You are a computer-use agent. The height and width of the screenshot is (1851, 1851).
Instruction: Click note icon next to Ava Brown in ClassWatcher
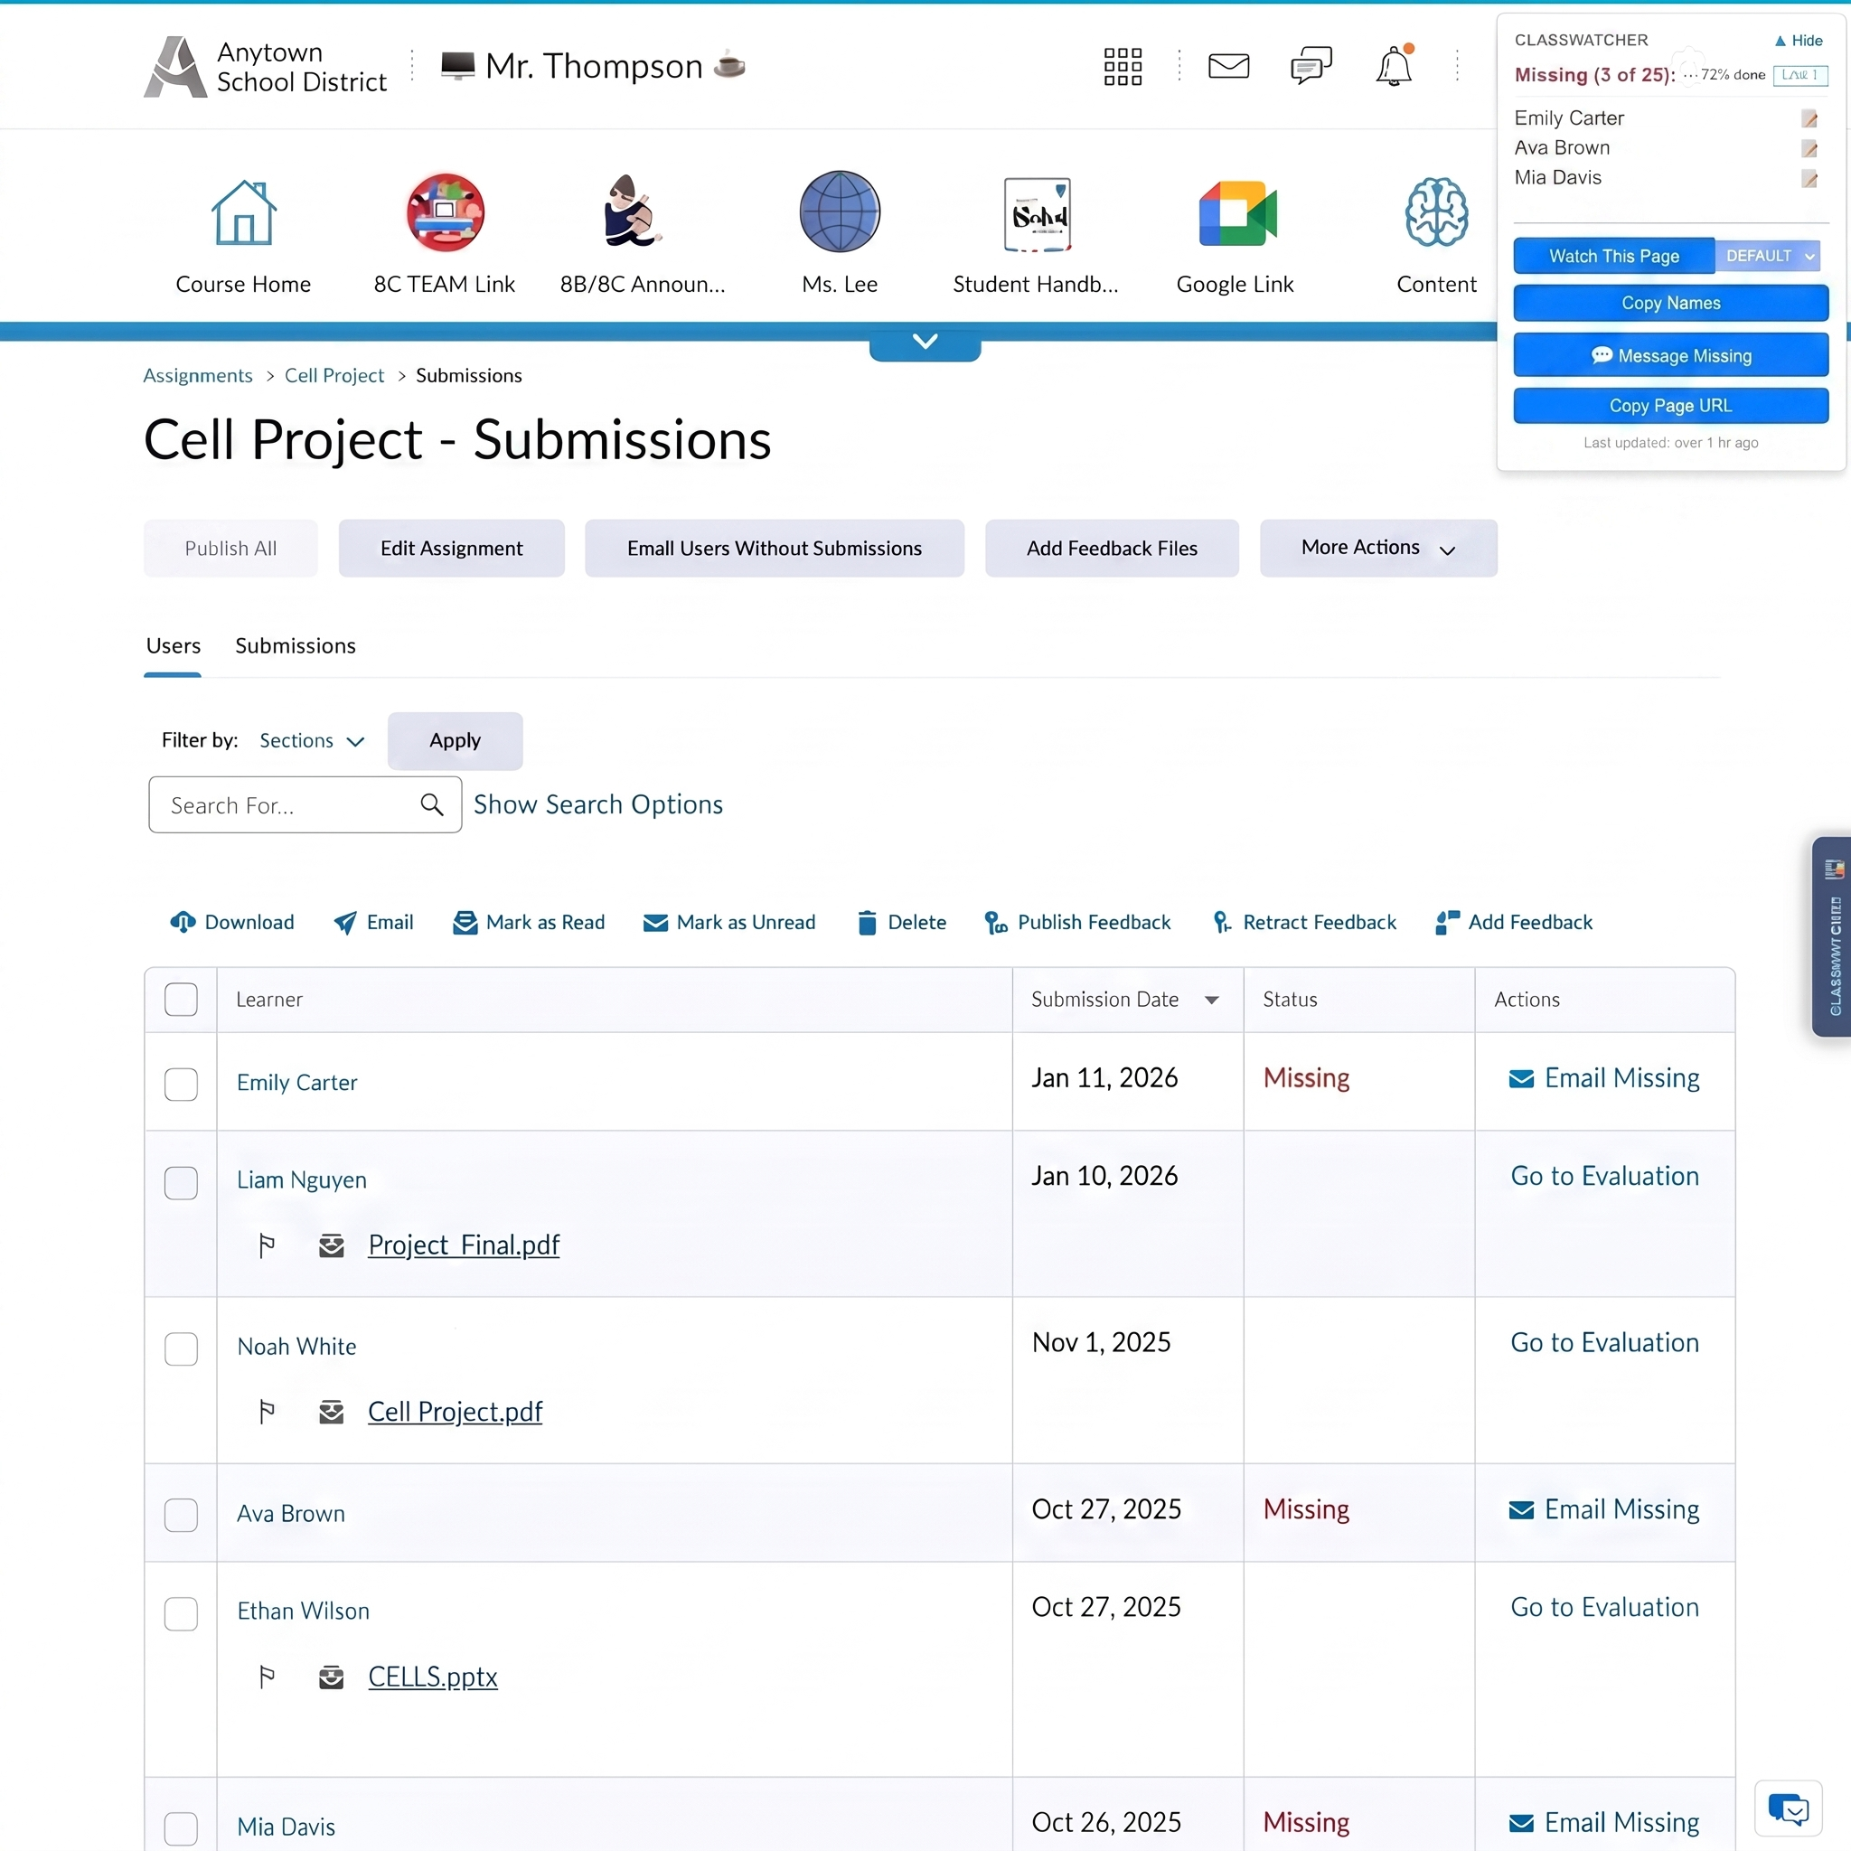[1809, 148]
